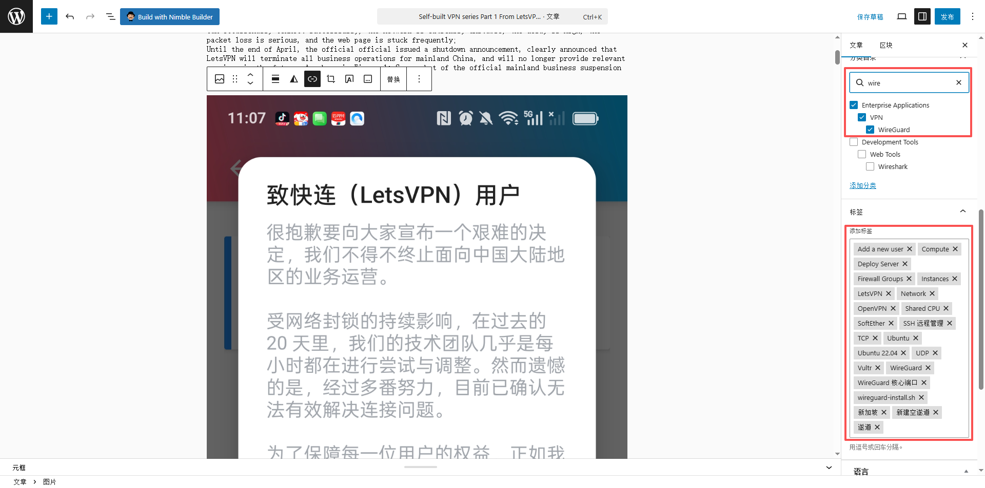
Task: Open document overview list view
Action: pyautogui.click(x=110, y=16)
